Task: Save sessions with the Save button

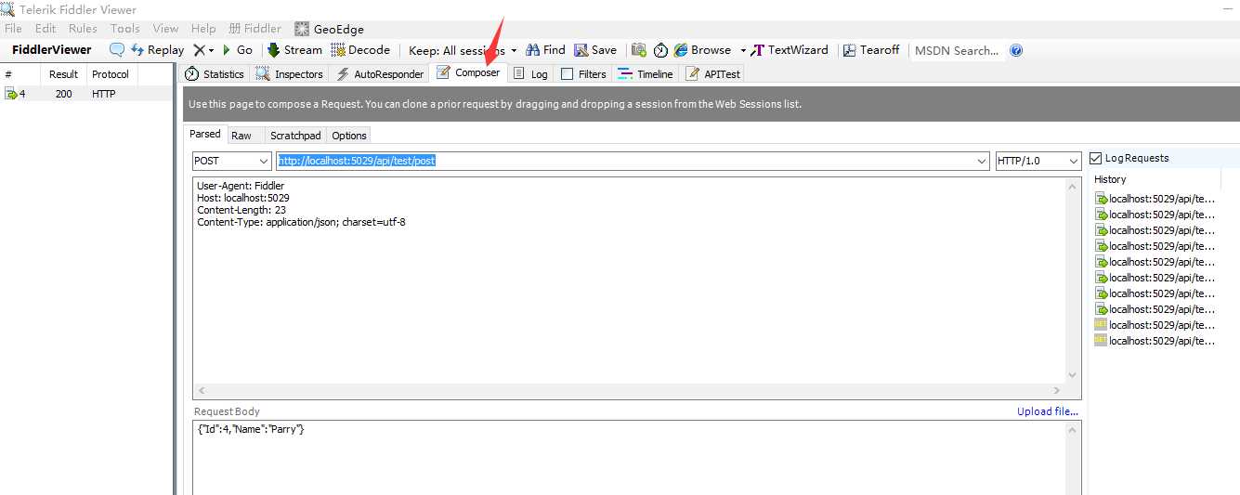Action: 595,50
